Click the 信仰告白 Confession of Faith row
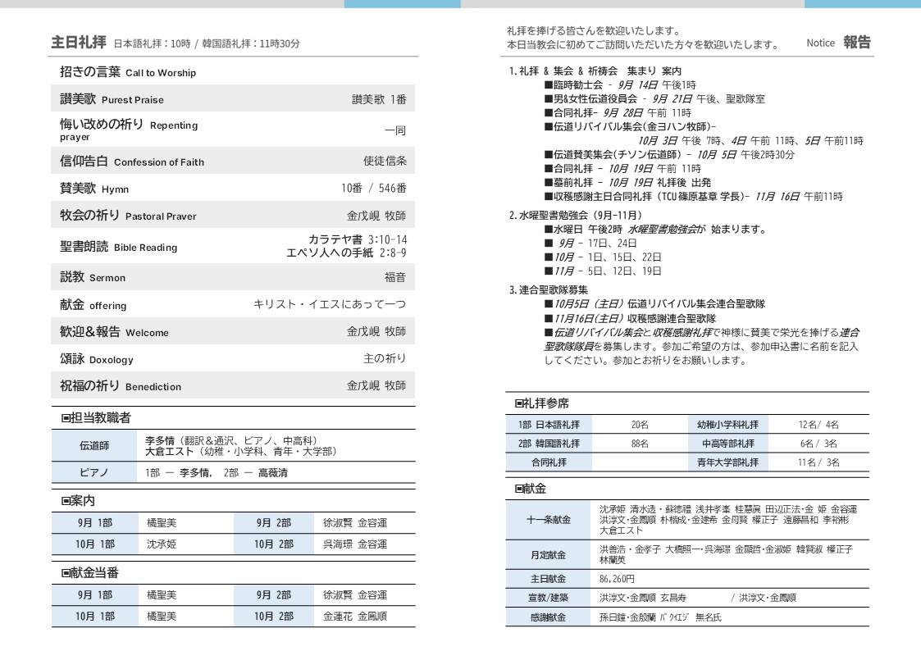921x651 pixels. coord(233,162)
